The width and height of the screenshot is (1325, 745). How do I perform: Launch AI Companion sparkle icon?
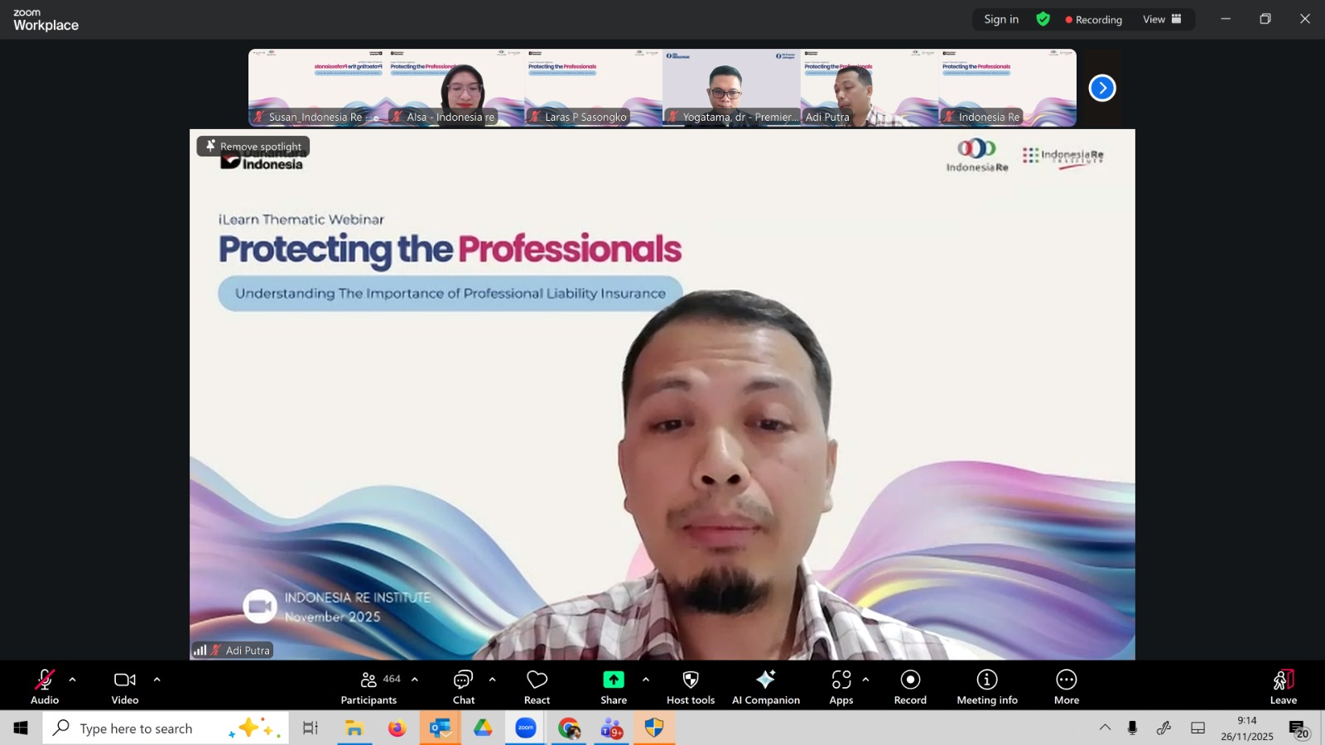point(765,680)
